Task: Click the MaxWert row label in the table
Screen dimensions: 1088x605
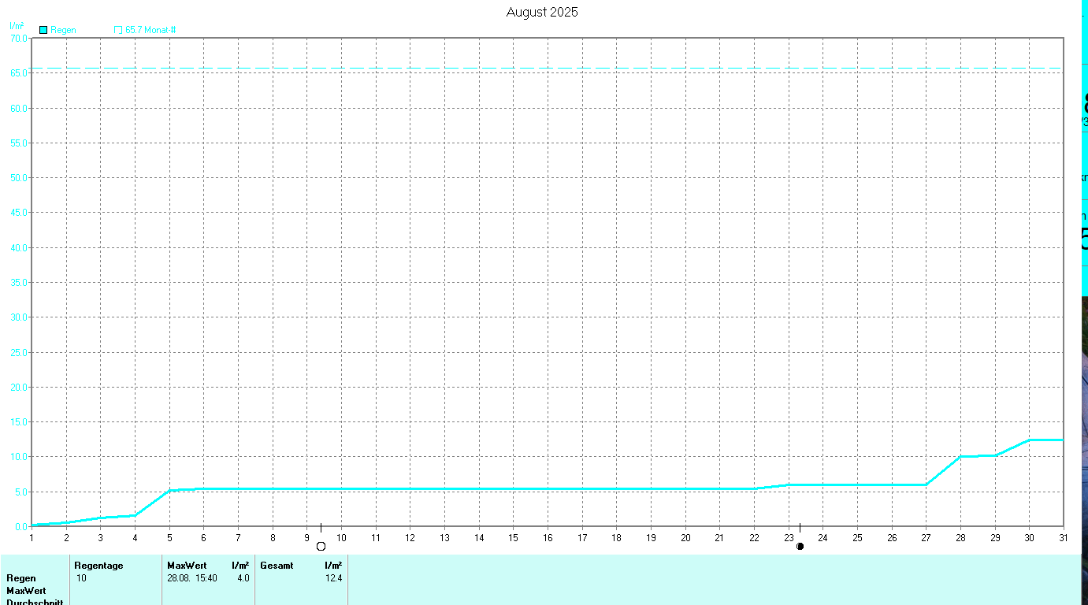Action: pyautogui.click(x=26, y=591)
